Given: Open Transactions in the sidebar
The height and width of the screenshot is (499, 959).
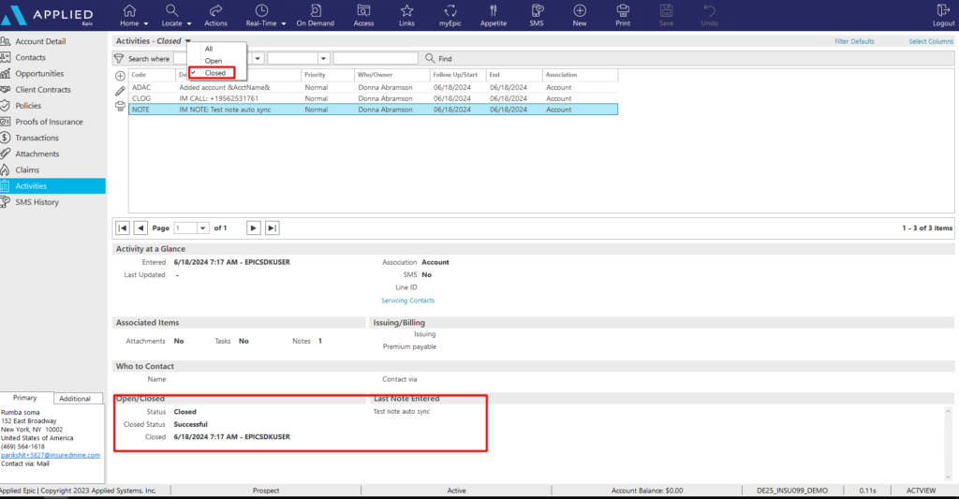Looking at the screenshot, I should [37, 138].
